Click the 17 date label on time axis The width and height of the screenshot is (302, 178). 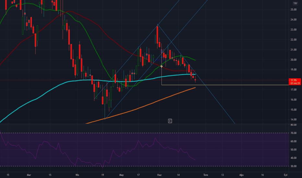pyautogui.click(x=138, y=175)
